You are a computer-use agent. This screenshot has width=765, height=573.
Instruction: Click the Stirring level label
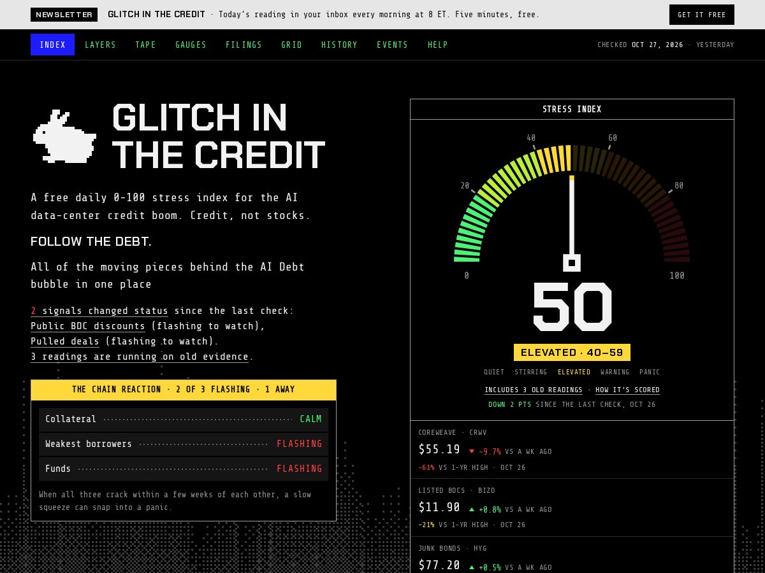pyautogui.click(x=531, y=372)
